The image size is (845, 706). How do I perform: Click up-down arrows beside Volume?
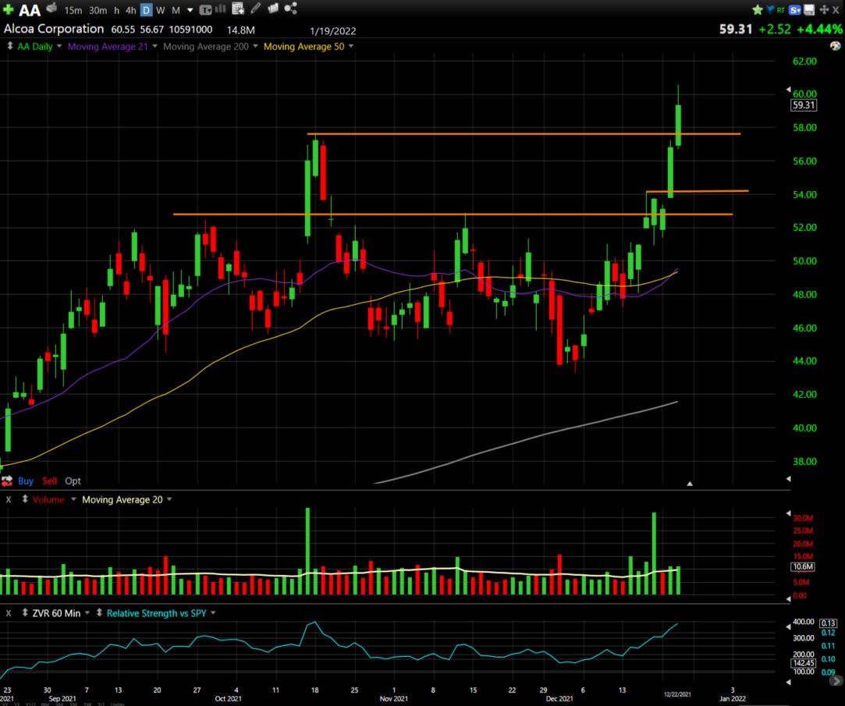[25, 499]
